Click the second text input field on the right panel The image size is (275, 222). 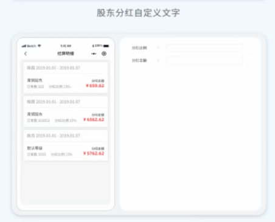tap(204, 60)
